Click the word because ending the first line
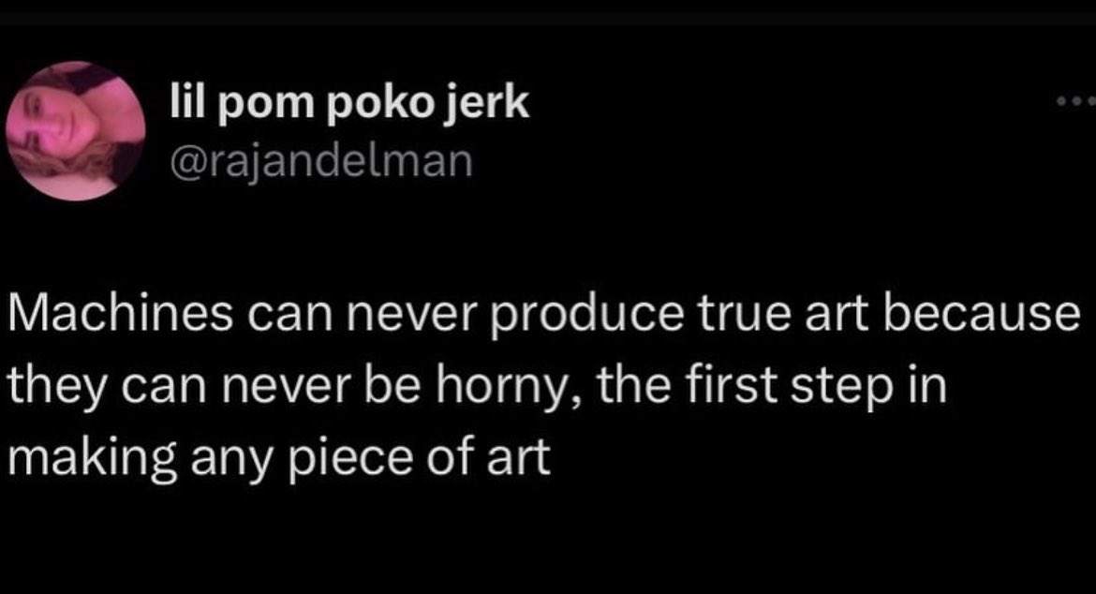Image resolution: width=1096 pixels, height=594 pixels. 981,314
